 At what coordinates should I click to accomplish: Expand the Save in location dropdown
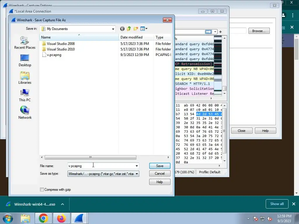click(x=113, y=29)
